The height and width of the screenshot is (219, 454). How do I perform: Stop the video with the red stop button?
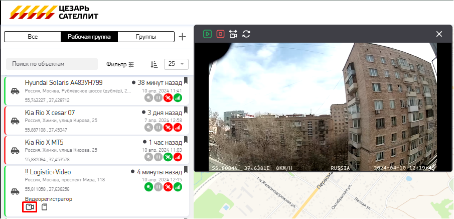tap(220, 34)
